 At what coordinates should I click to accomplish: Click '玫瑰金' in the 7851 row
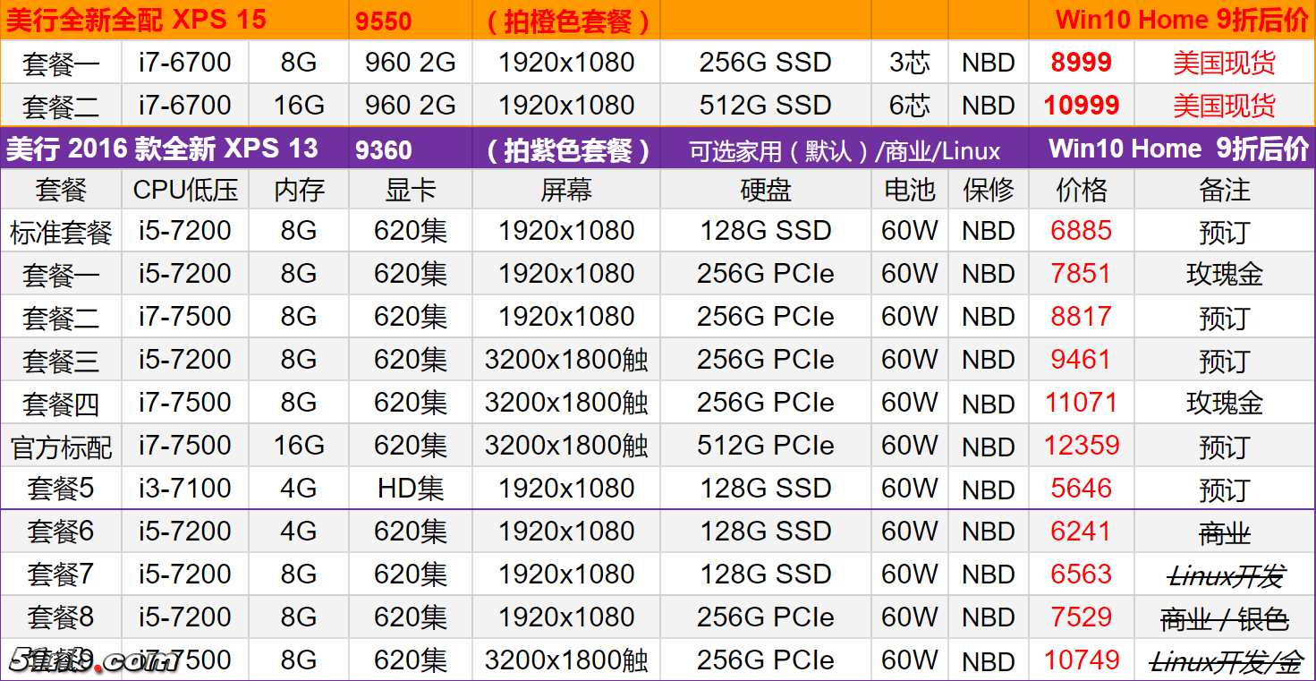pyautogui.click(x=1225, y=274)
